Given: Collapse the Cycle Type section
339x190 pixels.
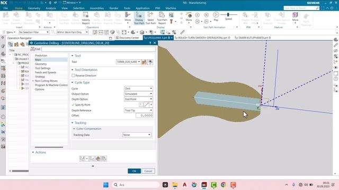Looking at the screenshot, I should click(73, 82).
